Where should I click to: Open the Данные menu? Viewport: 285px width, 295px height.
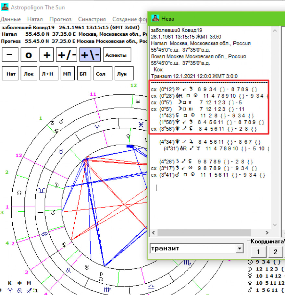[x=10, y=19]
